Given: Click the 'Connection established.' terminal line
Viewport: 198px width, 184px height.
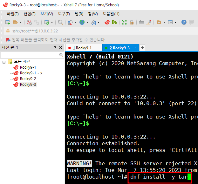Looking at the screenshot, I should click(x=103, y=143).
